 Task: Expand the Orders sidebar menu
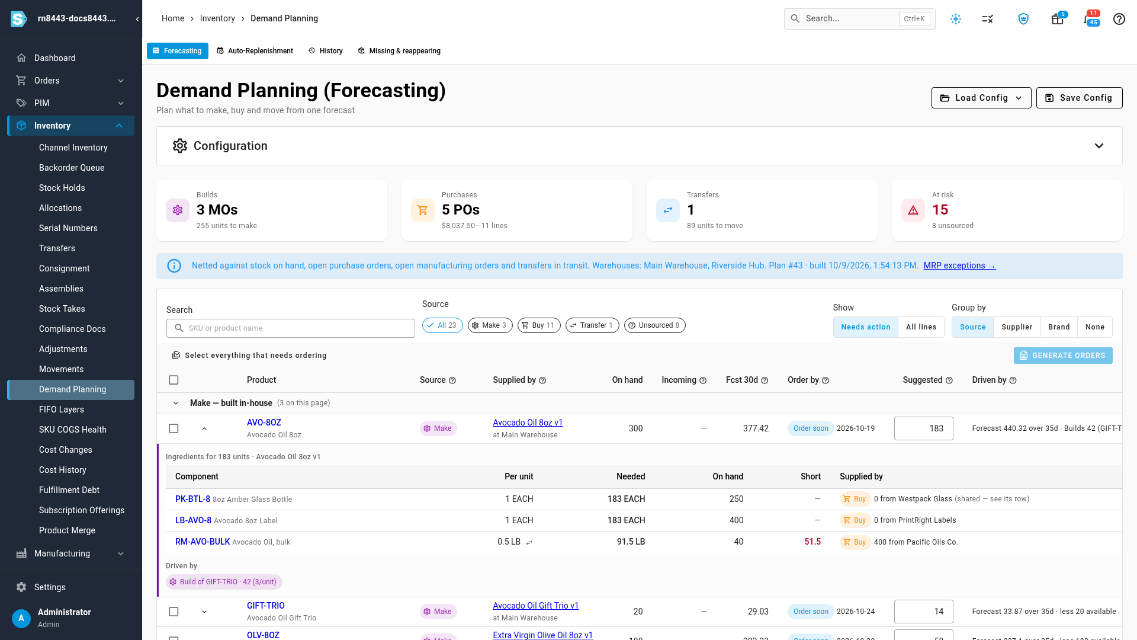click(x=71, y=81)
